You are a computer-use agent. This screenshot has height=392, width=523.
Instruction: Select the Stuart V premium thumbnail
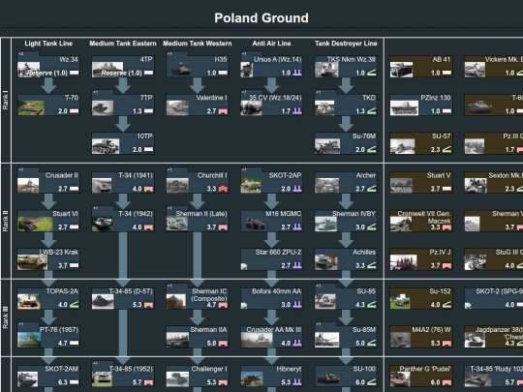[x=401, y=185]
